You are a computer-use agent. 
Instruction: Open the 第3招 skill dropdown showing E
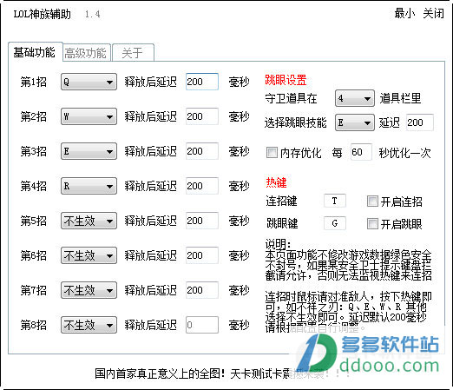[x=89, y=151]
